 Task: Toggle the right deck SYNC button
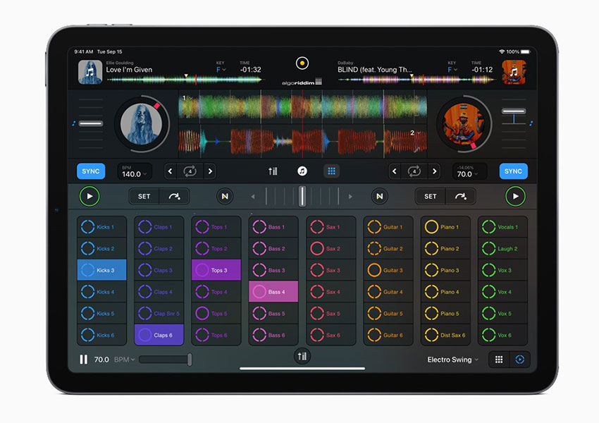(x=513, y=171)
